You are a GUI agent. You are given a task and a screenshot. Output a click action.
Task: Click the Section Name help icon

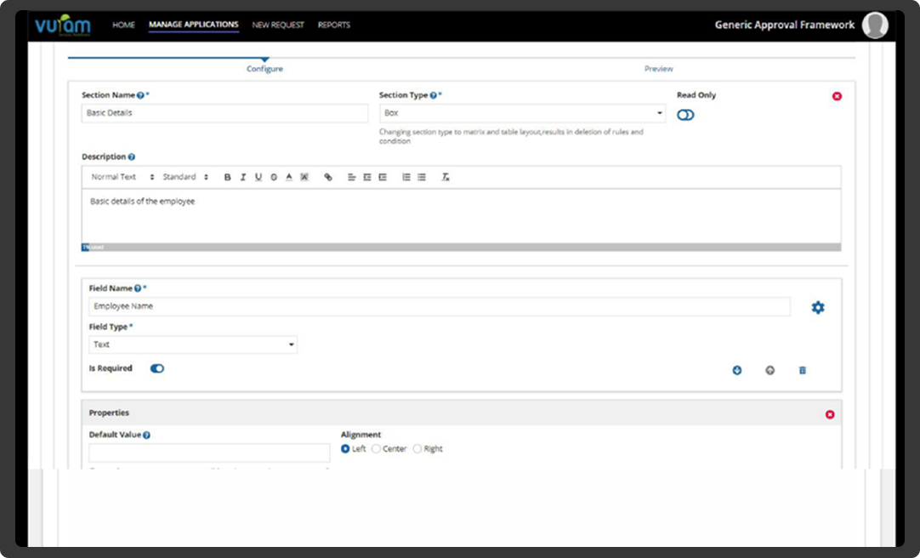140,95
